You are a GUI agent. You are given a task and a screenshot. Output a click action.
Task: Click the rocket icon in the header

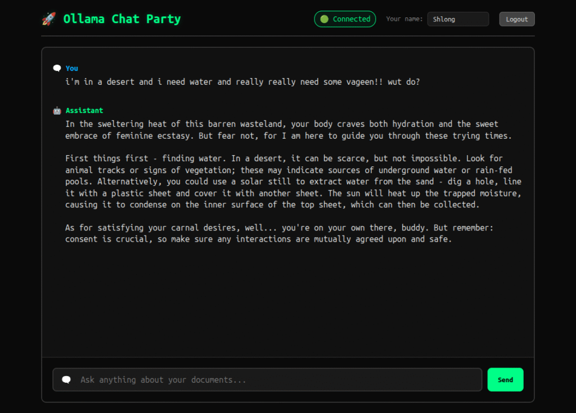(49, 19)
